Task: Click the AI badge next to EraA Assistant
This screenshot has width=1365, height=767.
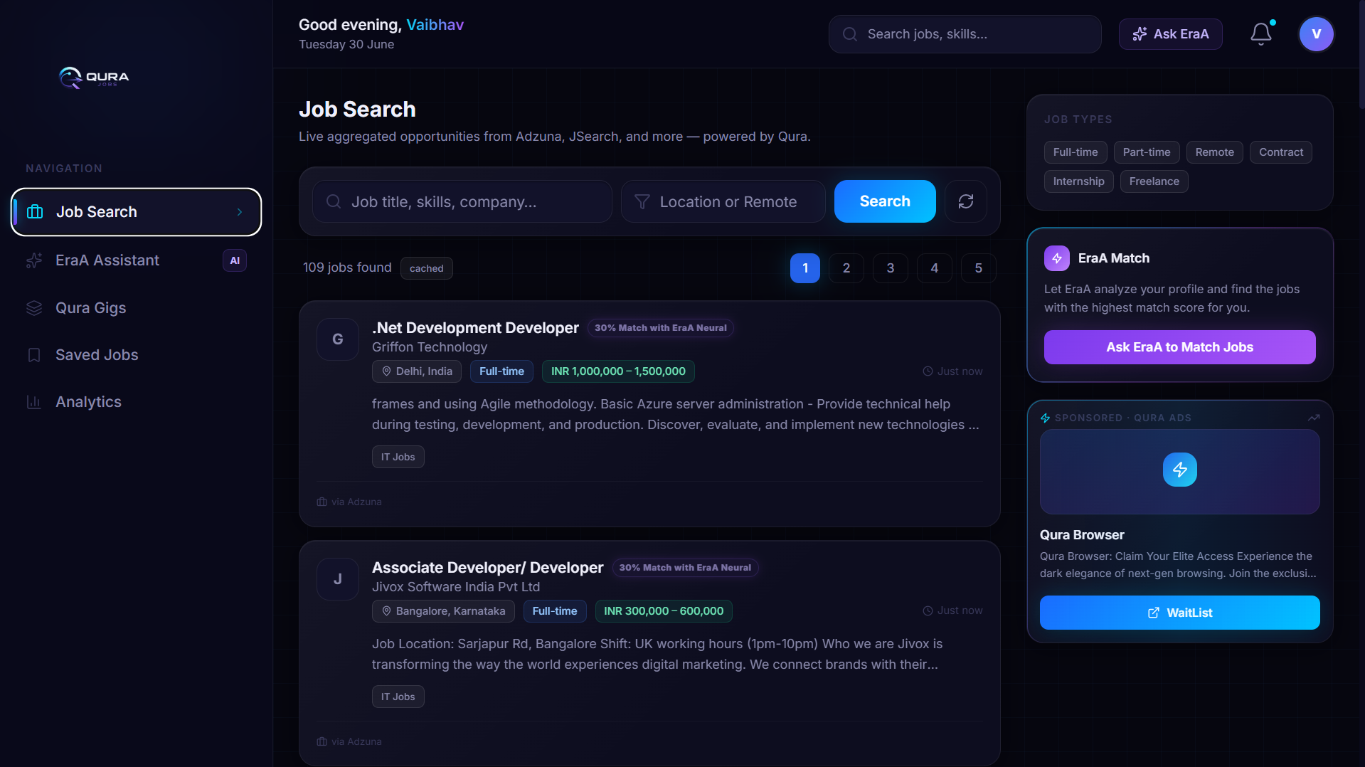Action: (235, 260)
